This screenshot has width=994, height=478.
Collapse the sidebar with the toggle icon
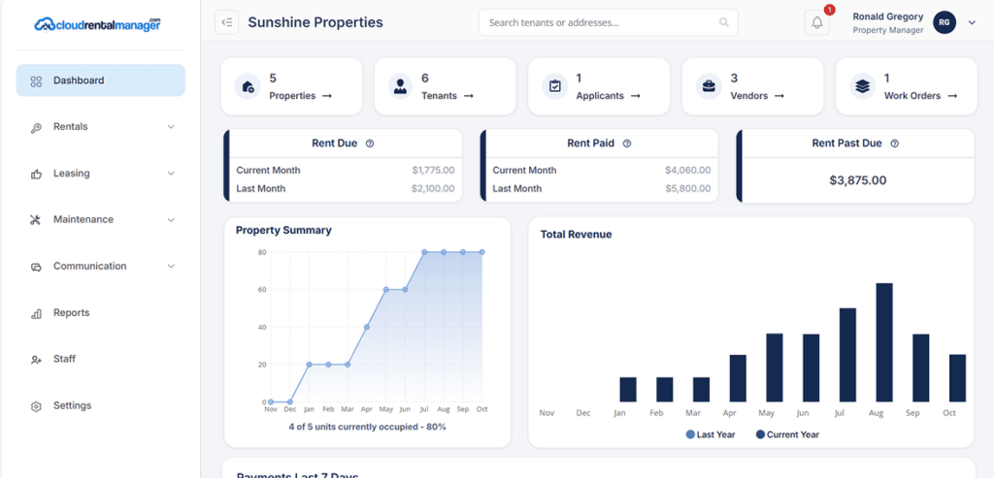point(227,22)
